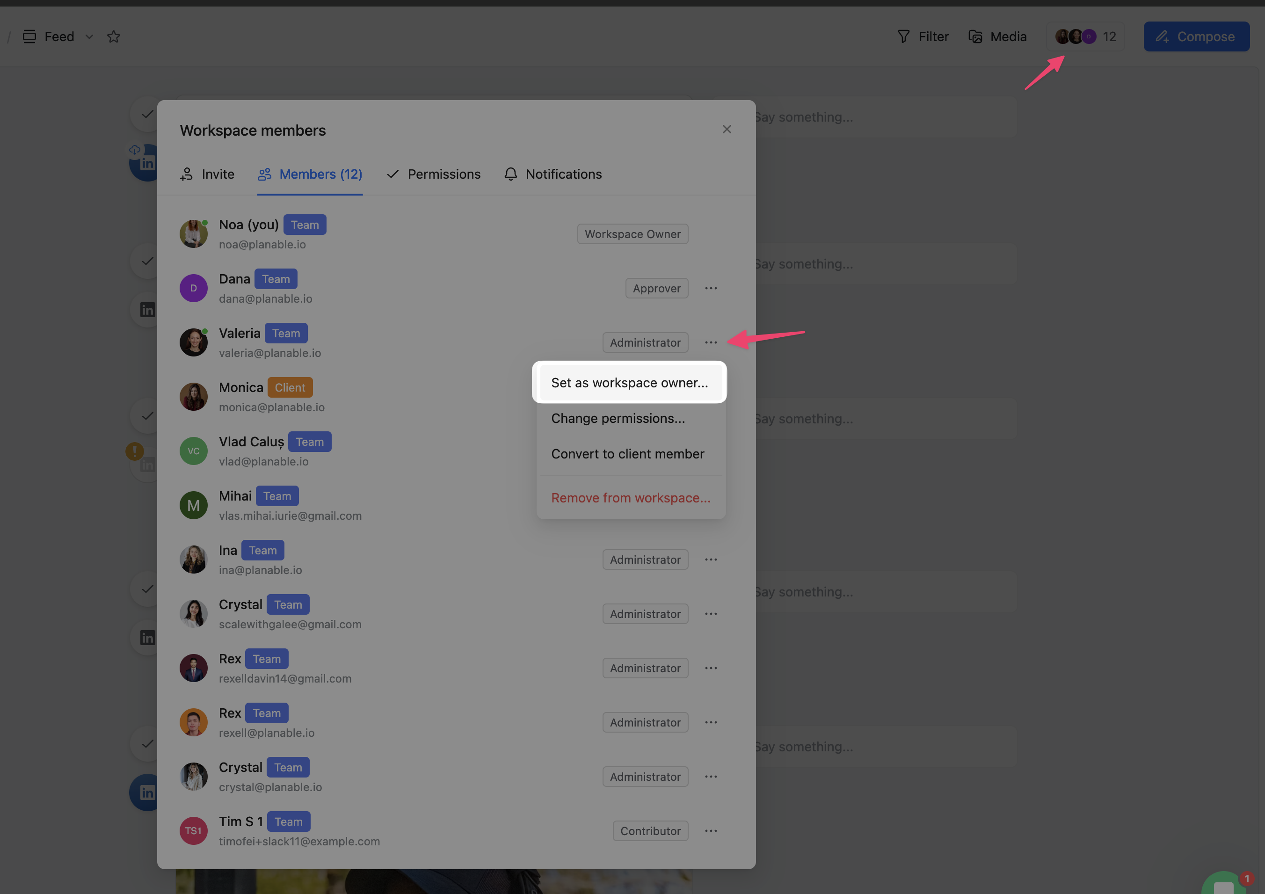Click the Compose button
The height and width of the screenshot is (894, 1265).
1196,36
